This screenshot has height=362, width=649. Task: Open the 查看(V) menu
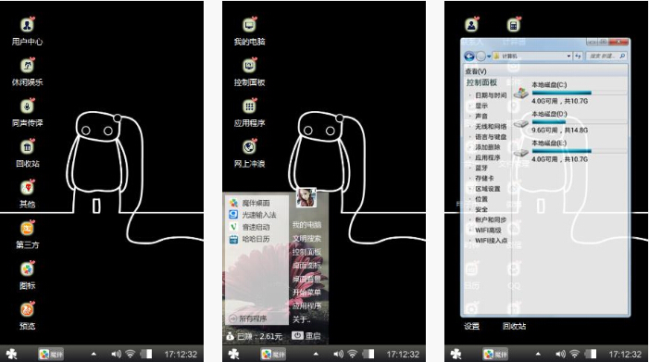[x=476, y=71]
